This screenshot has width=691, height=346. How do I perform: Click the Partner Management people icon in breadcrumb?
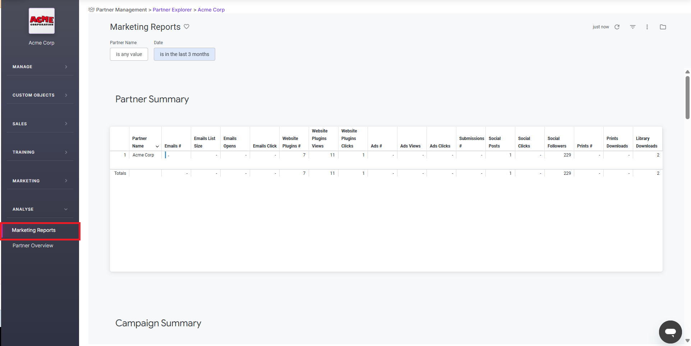pyautogui.click(x=91, y=10)
